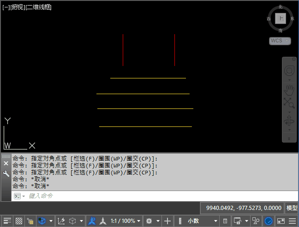Screen dimensions: 299x227
Task: Click the SteeringWheels icon in navigation bar
Action: (x=289, y=71)
